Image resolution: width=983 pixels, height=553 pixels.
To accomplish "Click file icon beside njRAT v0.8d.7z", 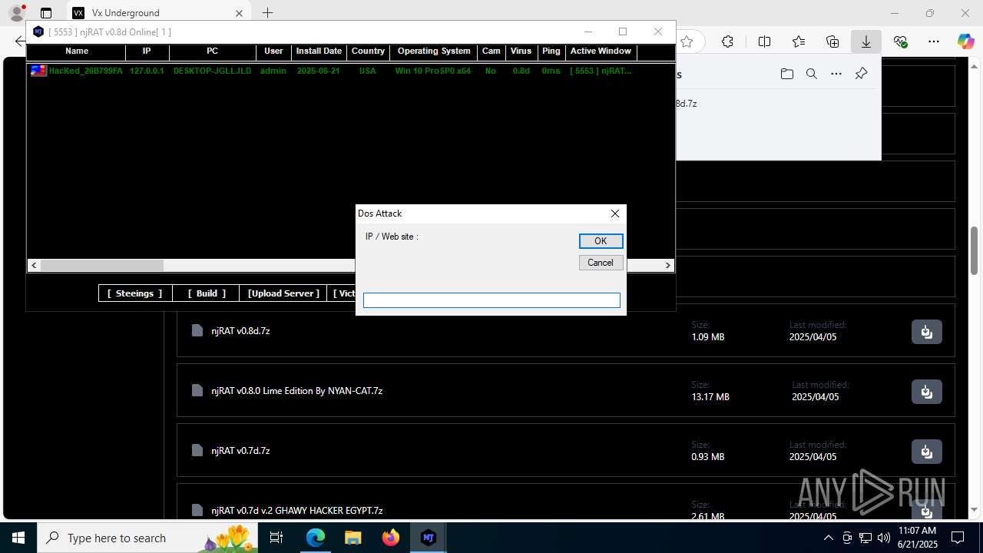I will coord(197,330).
